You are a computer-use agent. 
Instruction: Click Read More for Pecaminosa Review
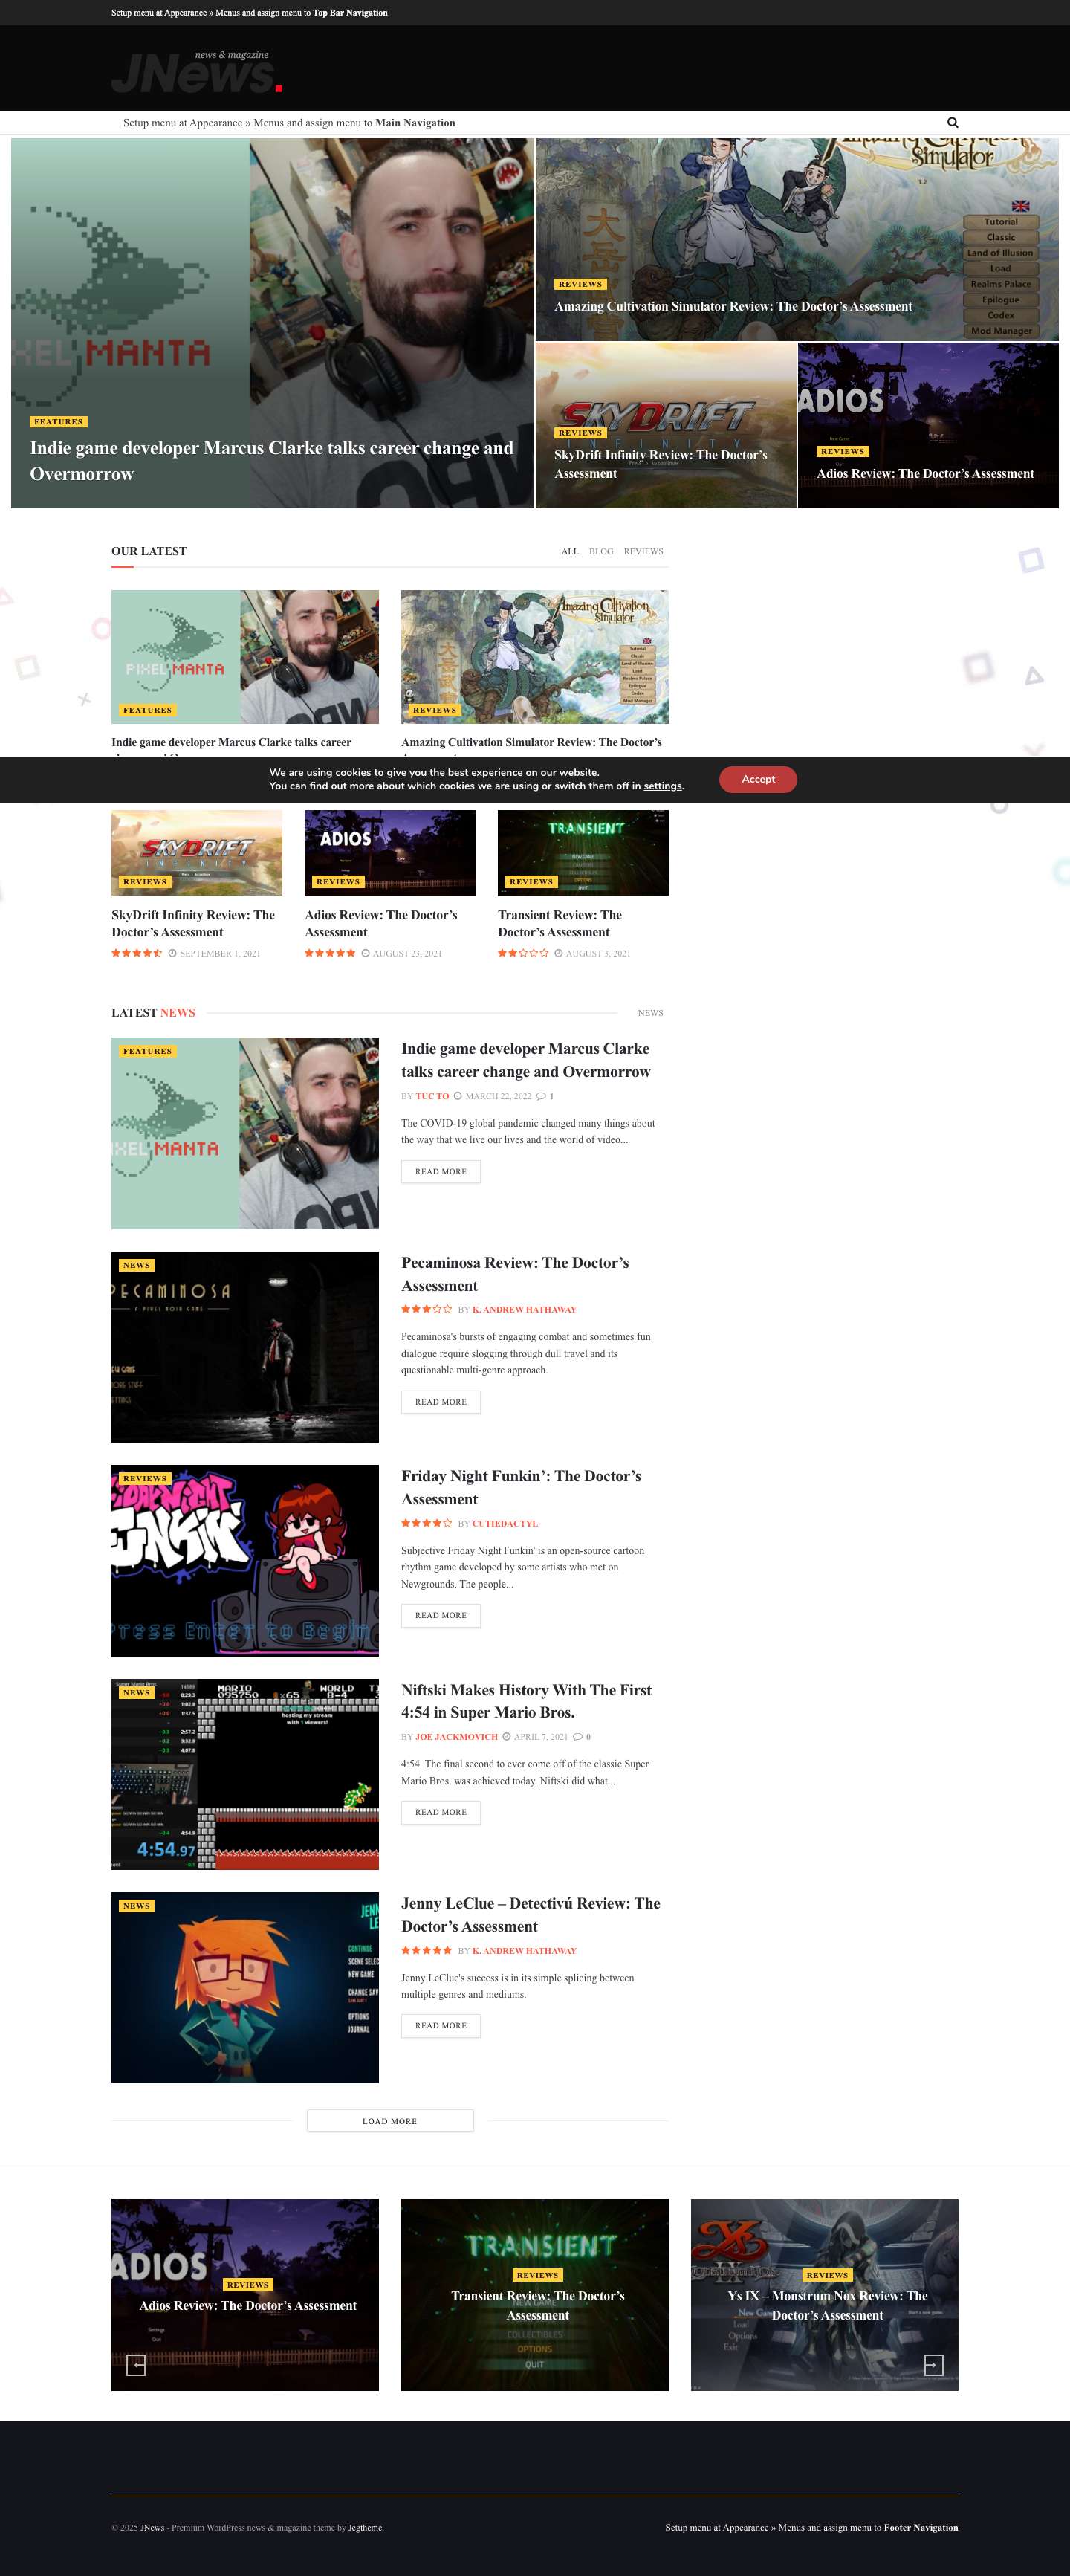point(441,1402)
